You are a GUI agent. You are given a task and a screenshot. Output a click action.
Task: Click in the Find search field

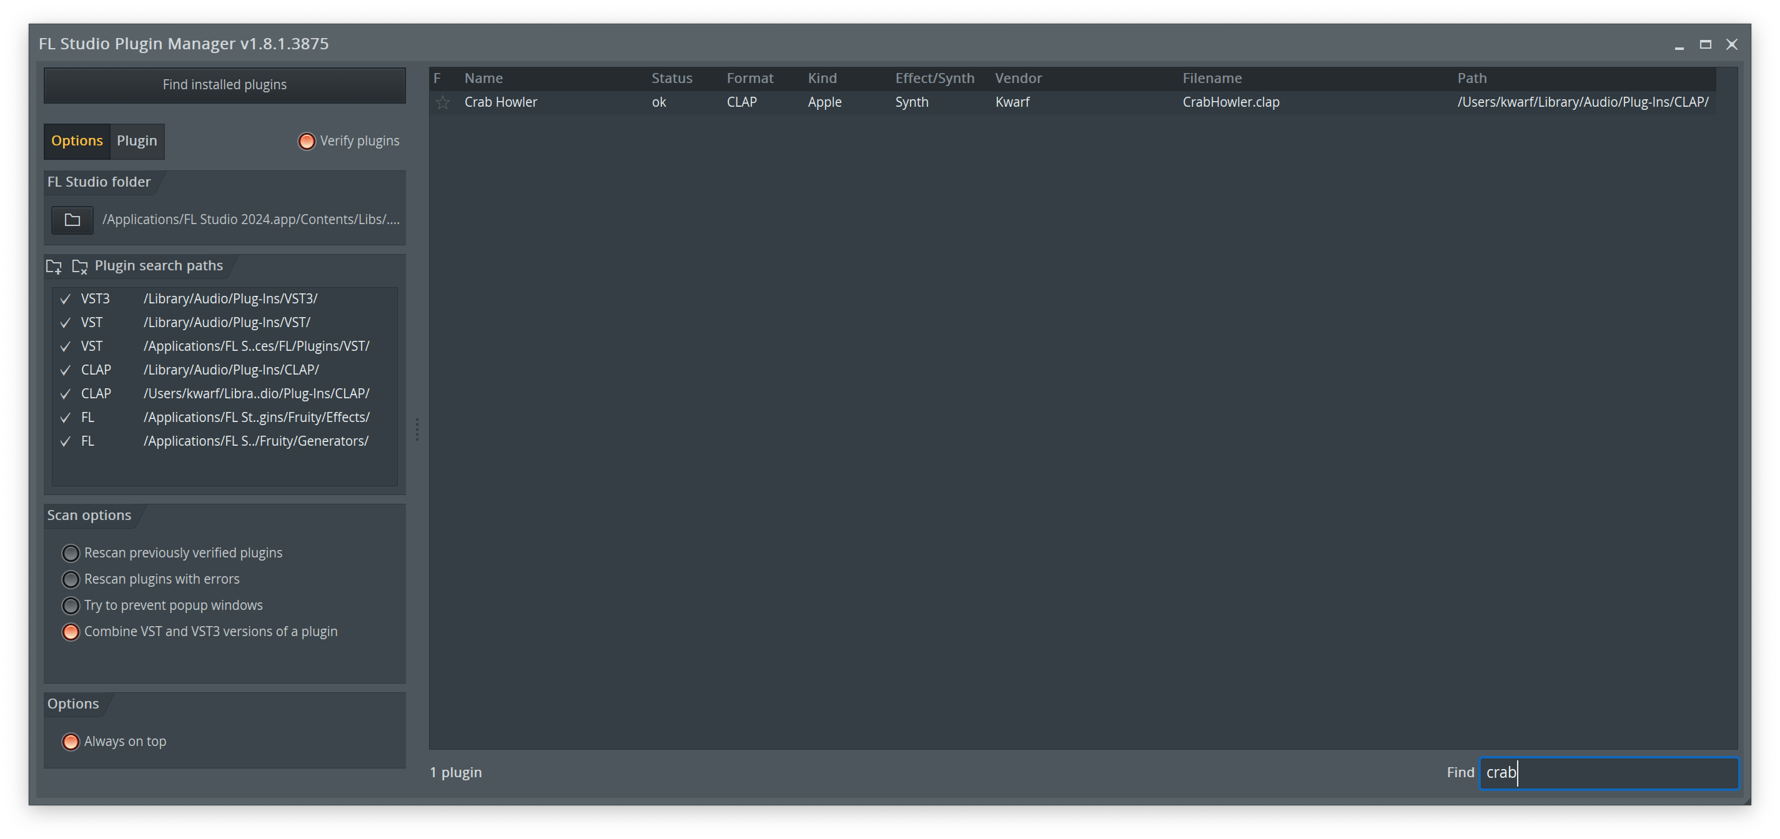(1609, 773)
